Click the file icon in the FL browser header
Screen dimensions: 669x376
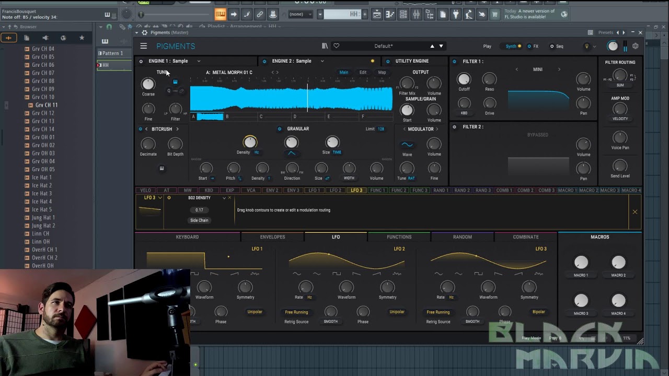click(x=27, y=38)
